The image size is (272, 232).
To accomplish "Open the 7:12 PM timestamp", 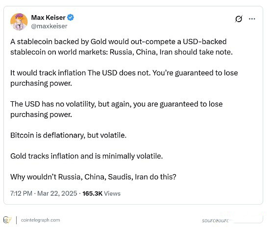I will (22, 193).
